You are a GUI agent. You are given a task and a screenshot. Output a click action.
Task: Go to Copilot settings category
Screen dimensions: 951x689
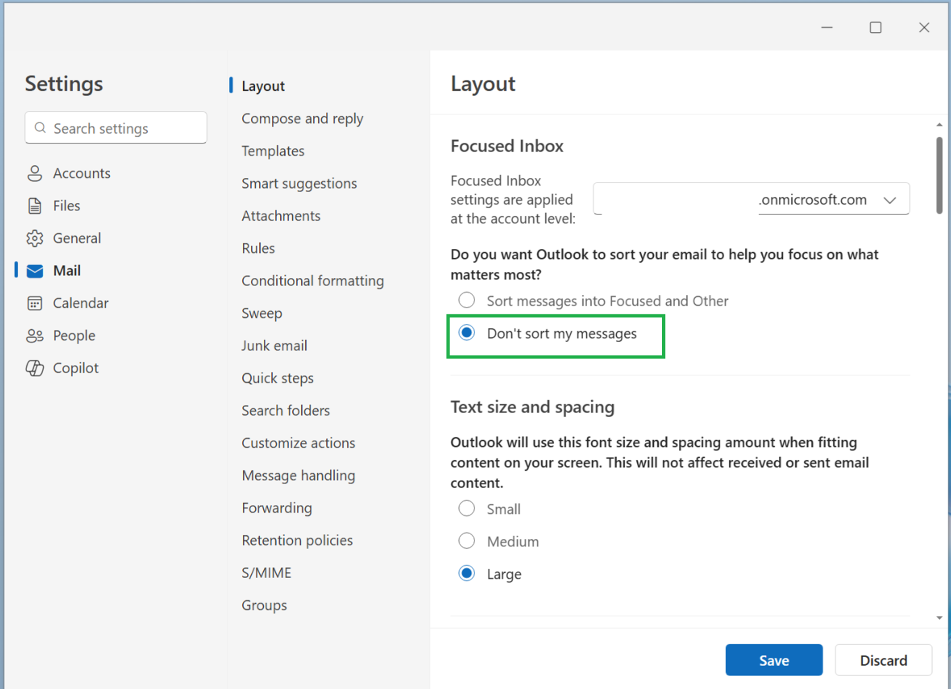click(75, 368)
